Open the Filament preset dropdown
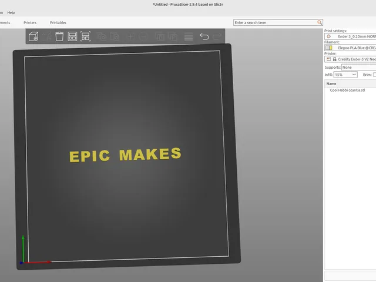 [350, 48]
